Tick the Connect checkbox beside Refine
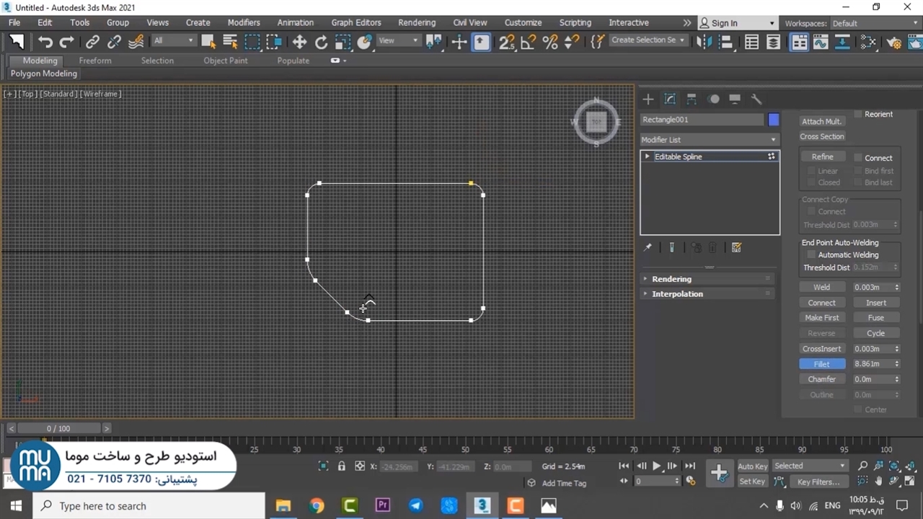The height and width of the screenshot is (519, 923). pyautogui.click(x=859, y=158)
